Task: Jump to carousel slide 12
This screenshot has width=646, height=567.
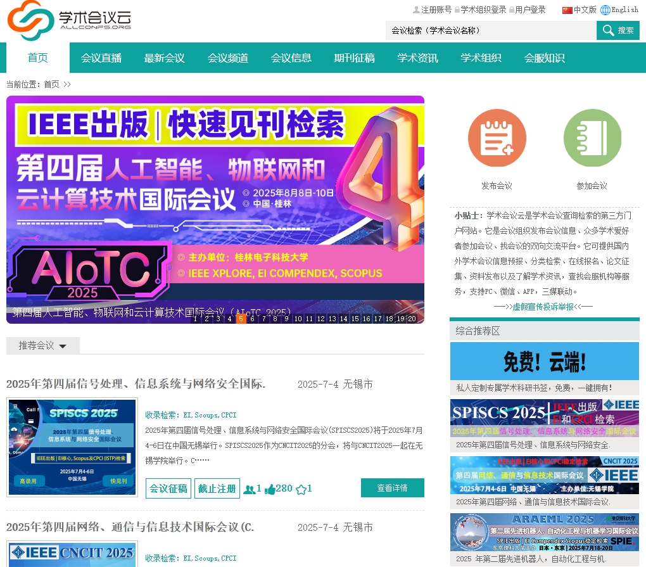Action: (321, 319)
